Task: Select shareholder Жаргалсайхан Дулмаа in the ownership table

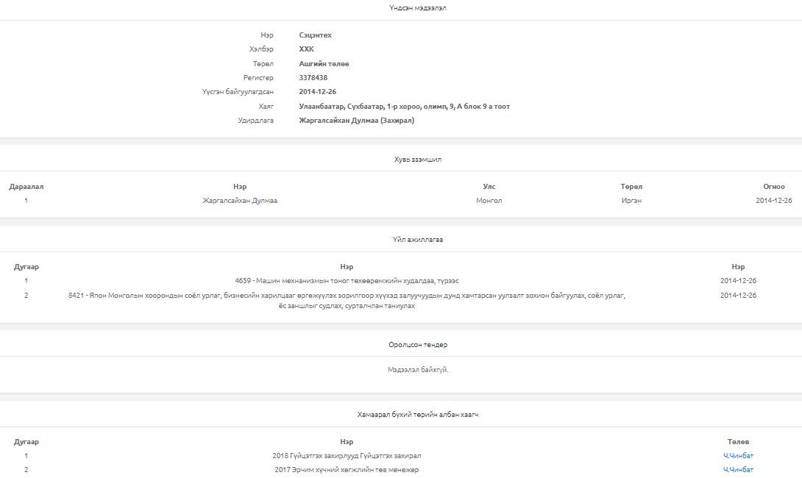Action: pyautogui.click(x=240, y=201)
